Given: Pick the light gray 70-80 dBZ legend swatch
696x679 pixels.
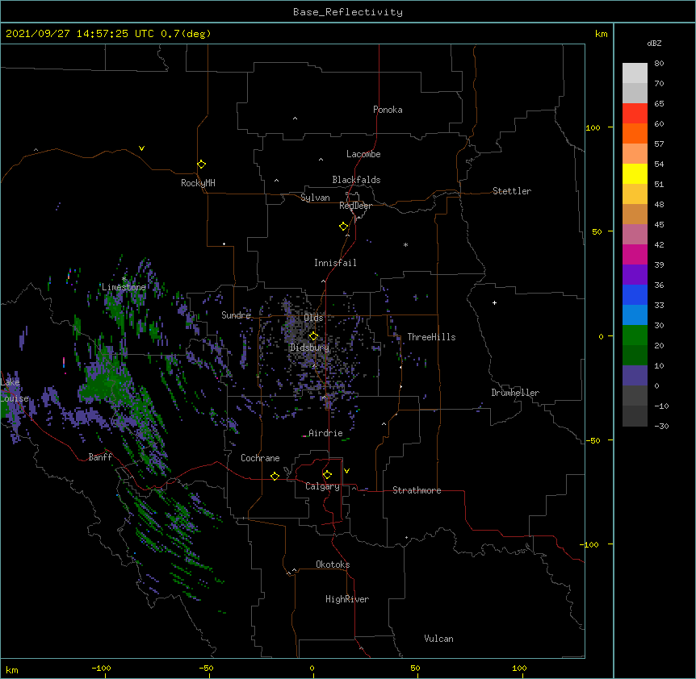Looking at the screenshot, I should tap(635, 73).
